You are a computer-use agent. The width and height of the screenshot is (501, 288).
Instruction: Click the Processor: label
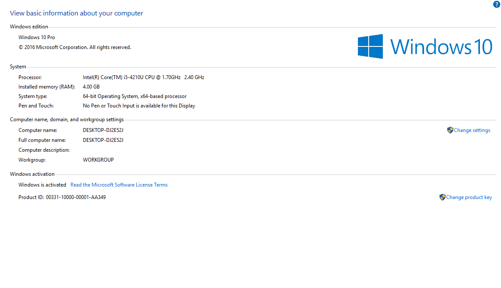(x=30, y=77)
